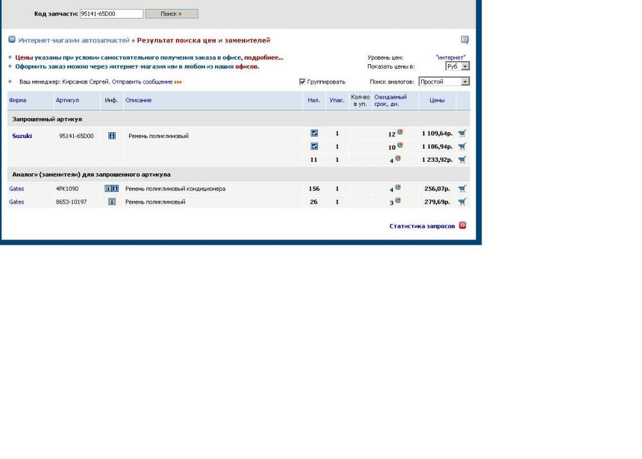Click the Код запчасти input field
Viewport: 642px width, 459px height.
[x=111, y=13]
